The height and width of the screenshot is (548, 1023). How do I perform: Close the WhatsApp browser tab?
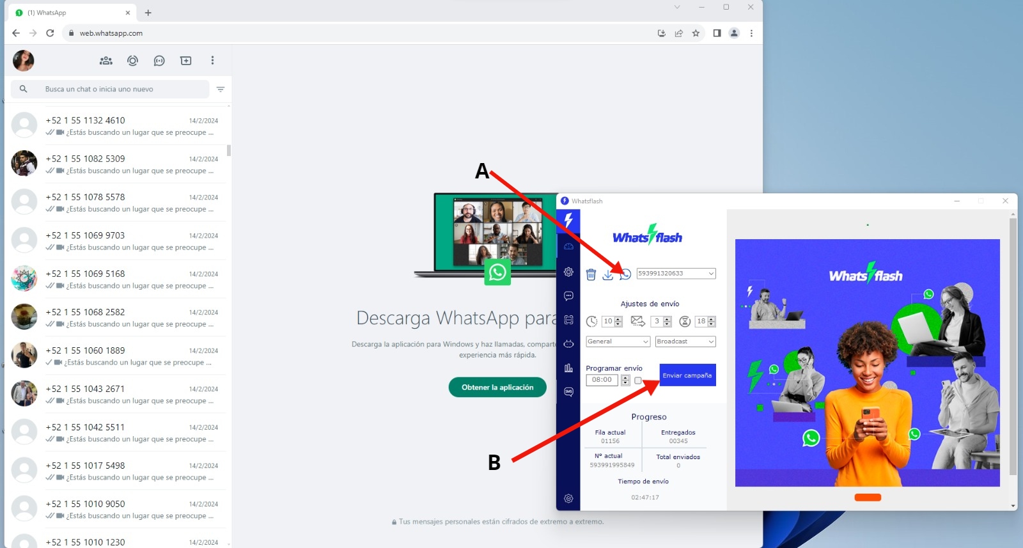coord(128,13)
